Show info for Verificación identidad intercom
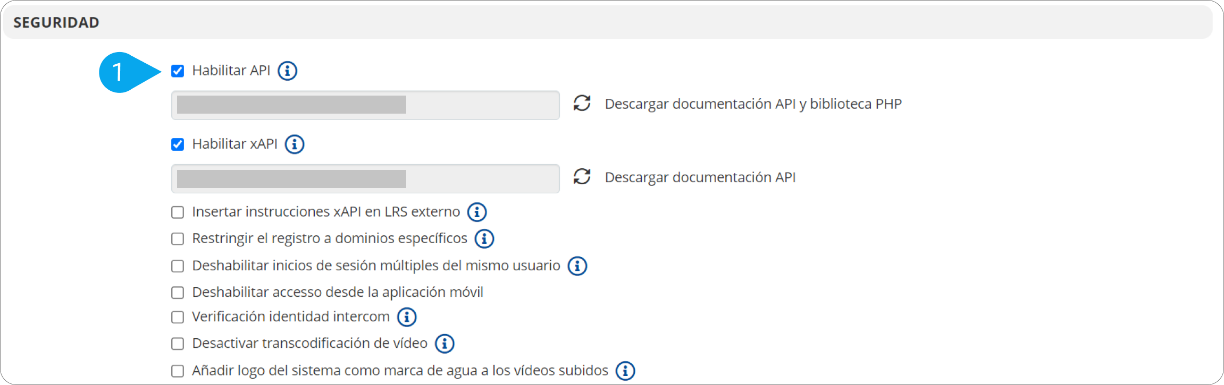The height and width of the screenshot is (385, 1224). [x=407, y=317]
